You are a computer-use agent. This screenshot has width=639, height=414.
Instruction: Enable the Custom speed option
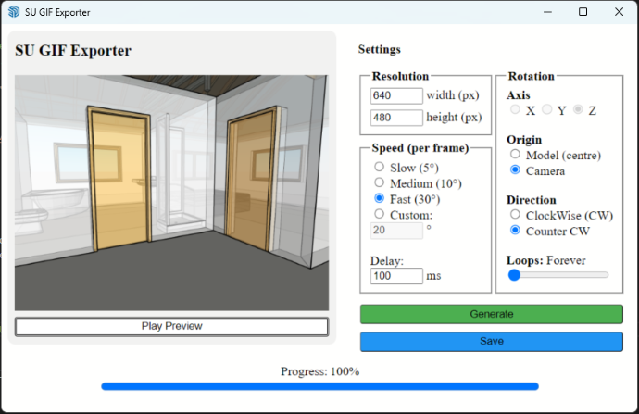coord(379,215)
